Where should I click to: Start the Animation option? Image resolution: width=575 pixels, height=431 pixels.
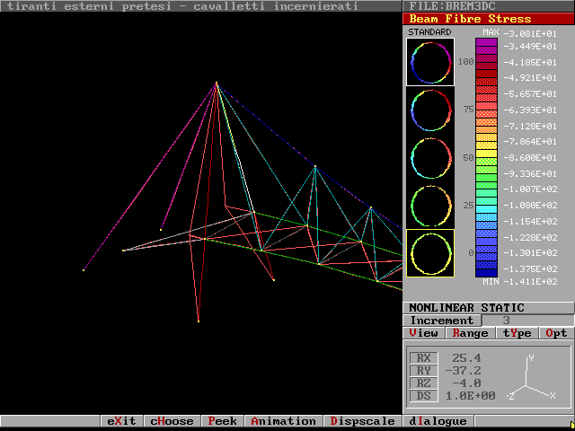pyautogui.click(x=283, y=421)
